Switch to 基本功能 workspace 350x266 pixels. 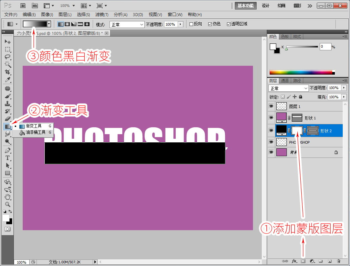point(245,6)
